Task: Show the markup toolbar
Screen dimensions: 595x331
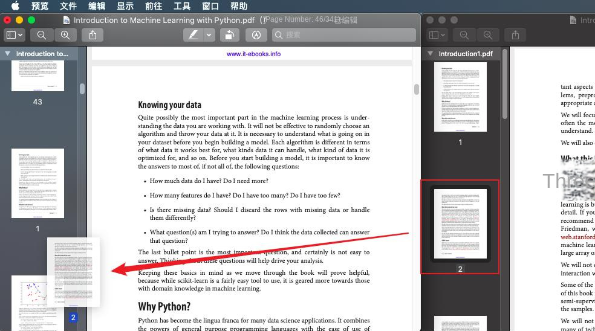Action: [x=256, y=35]
